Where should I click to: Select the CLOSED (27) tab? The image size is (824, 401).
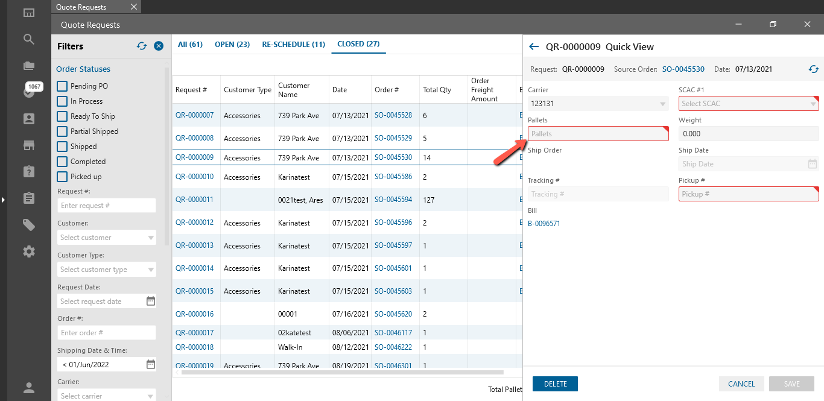click(x=358, y=44)
